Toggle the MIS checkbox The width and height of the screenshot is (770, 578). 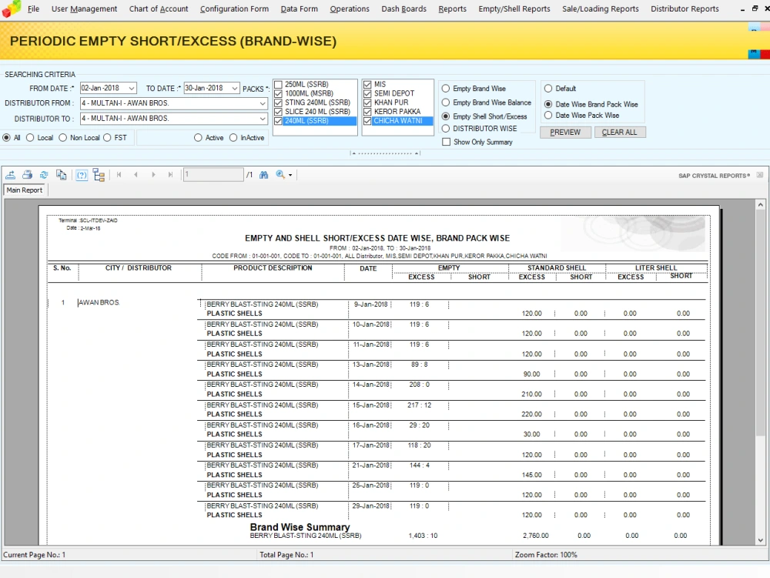pyautogui.click(x=367, y=85)
